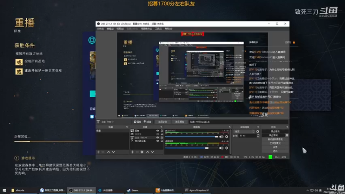Open xfmovie folder in the taskbar
This screenshot has width=345, height=194.
point(23,190)
